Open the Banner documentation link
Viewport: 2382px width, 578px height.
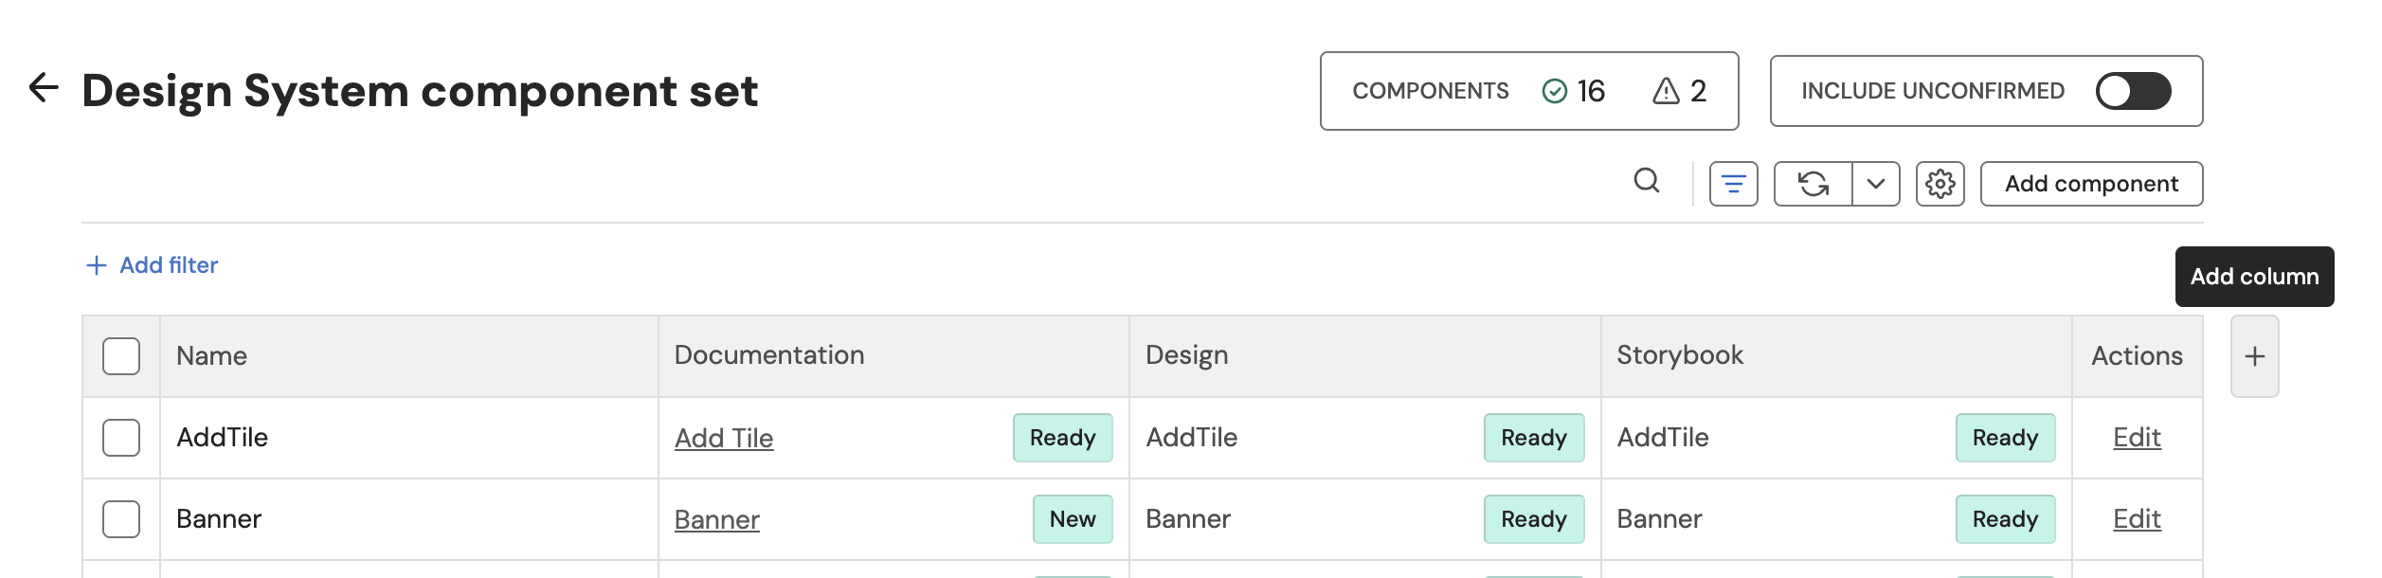click(x=716, y=520)
